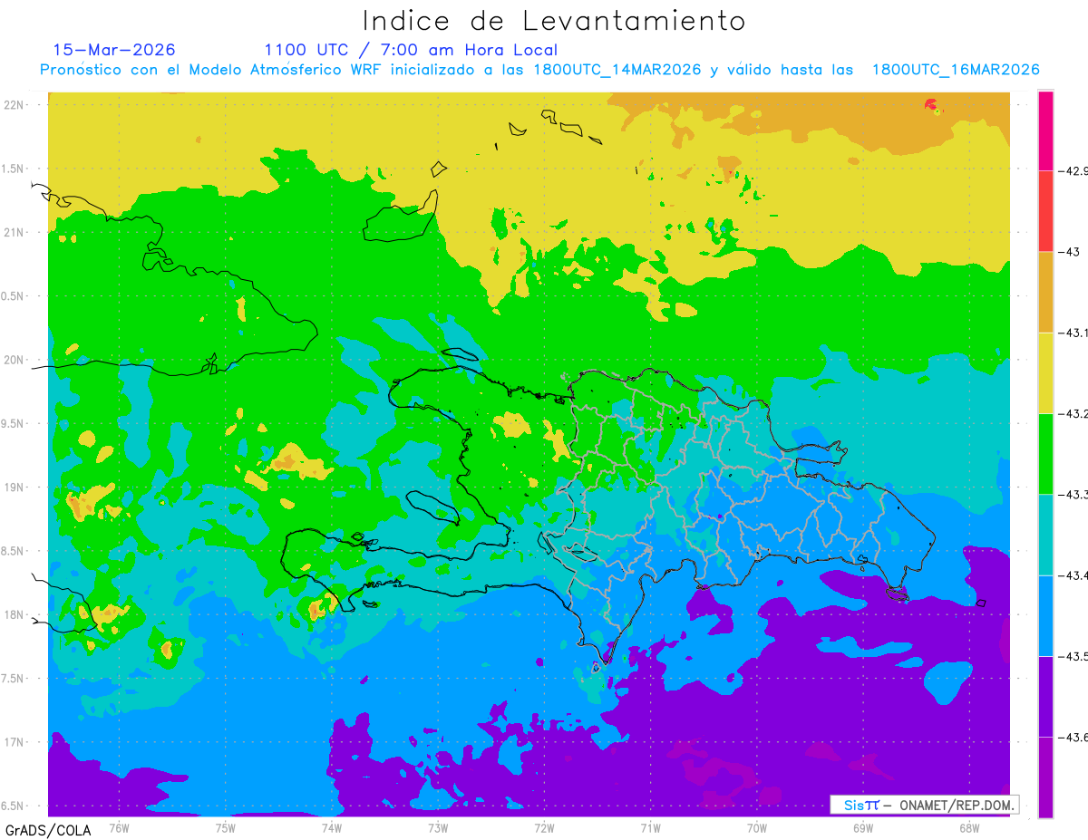Click the "17N" latitude label

(15, 743)
